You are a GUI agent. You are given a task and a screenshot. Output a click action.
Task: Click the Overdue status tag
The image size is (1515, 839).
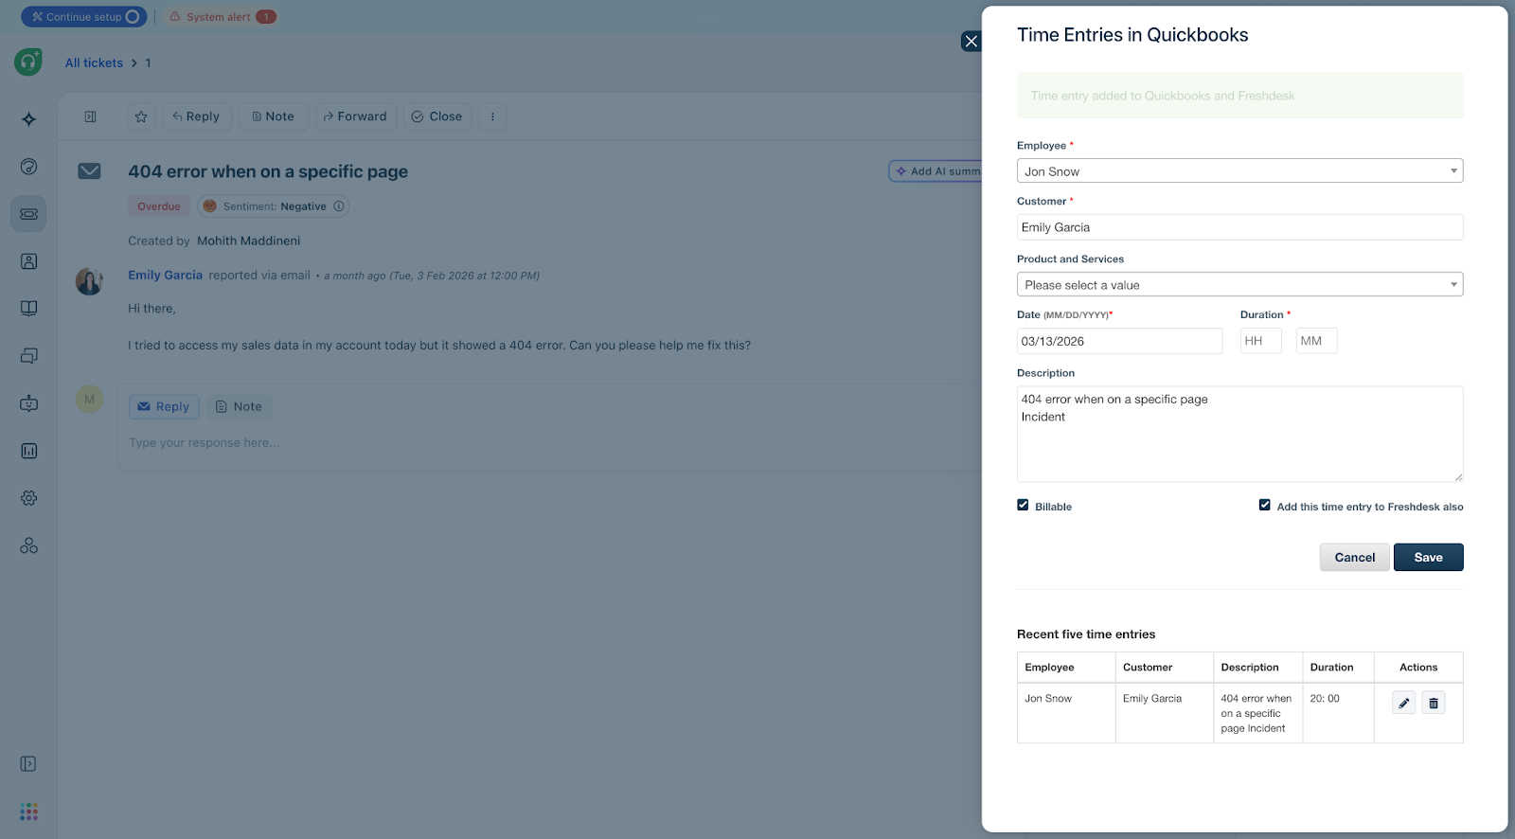pyautogui.click(x=159, y=206)
